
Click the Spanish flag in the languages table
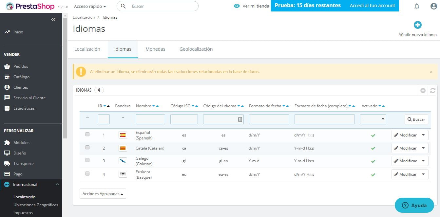click(x=123, y=135)
